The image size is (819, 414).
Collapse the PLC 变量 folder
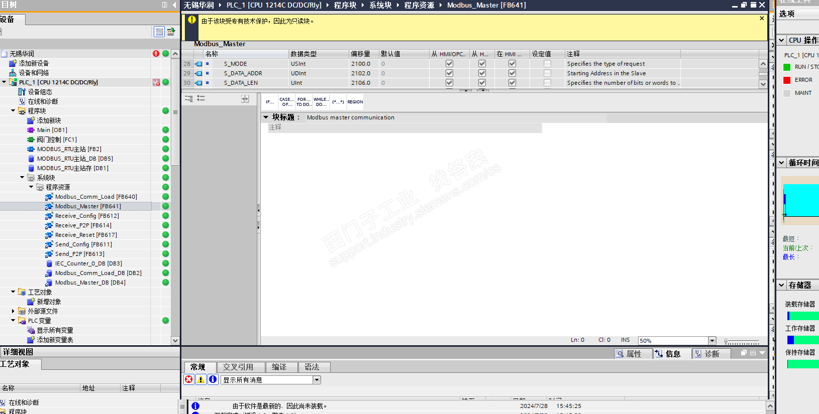(13, 320)
